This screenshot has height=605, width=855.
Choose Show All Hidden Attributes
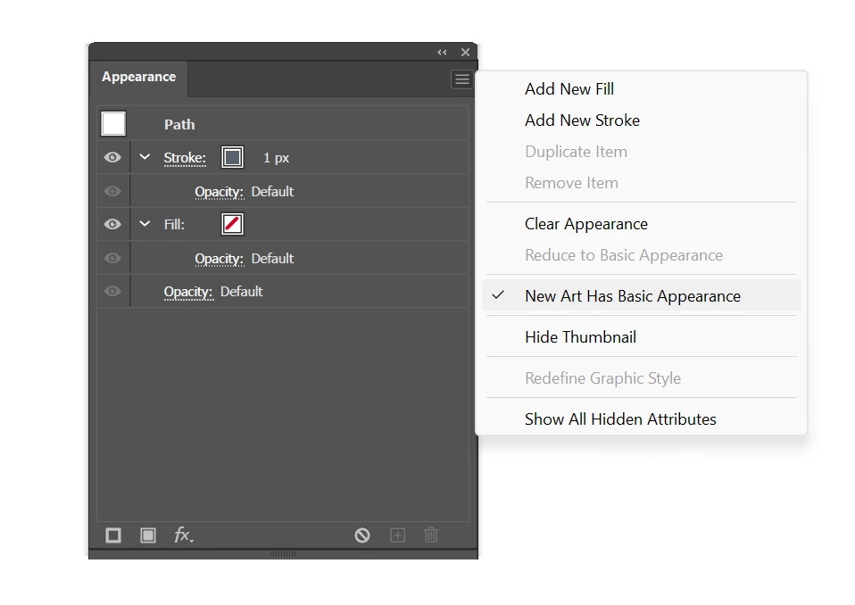(x=641, y=419)
